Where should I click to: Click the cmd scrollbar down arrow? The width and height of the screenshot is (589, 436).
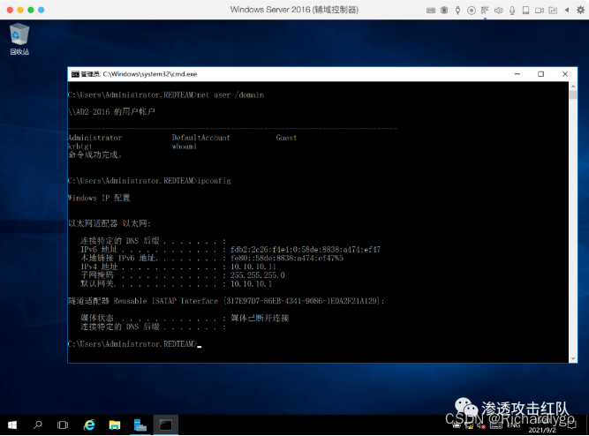(573, 358)
